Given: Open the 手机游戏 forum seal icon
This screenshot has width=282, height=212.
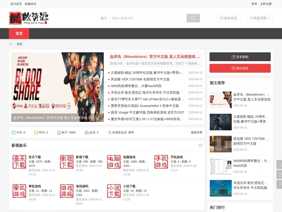Looking at the screenshot, I should [161, 162].
